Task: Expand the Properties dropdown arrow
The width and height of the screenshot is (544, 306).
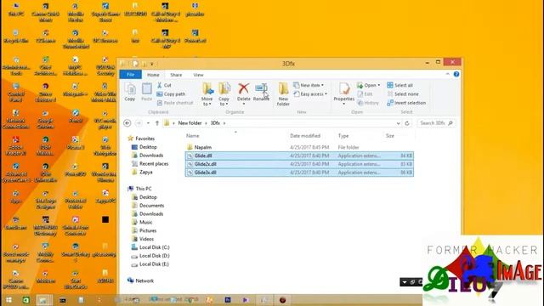Action: 343,104
